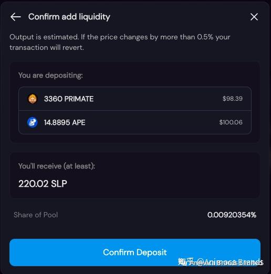271x274 pixels.
Task: Click the Share of Pool label
Action: (36, 215)
